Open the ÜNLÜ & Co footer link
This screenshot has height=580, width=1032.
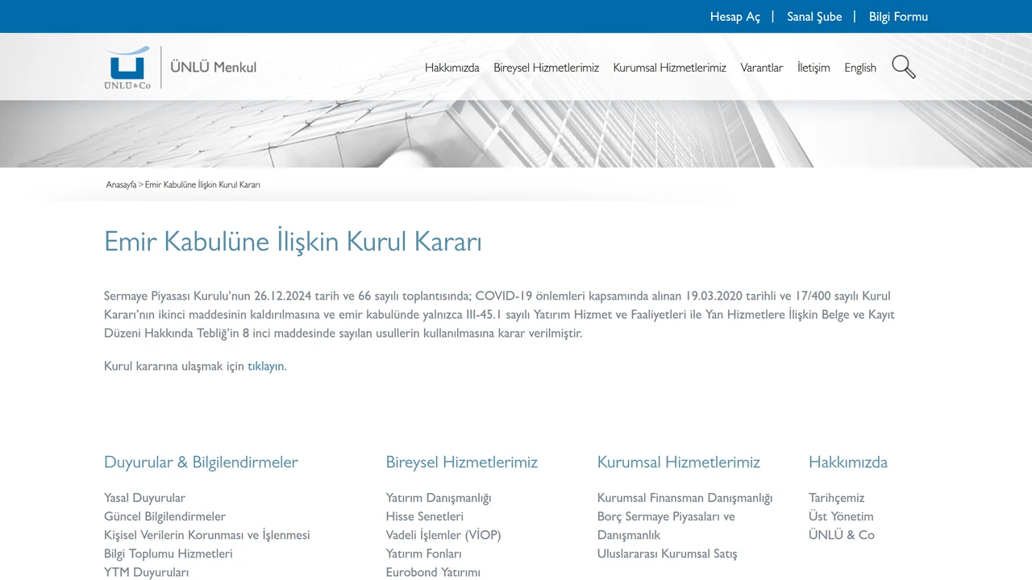(x=842, y=535)
